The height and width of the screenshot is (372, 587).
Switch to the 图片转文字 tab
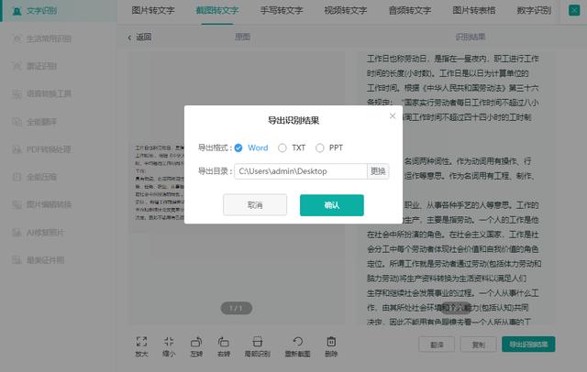[x=153, y=10]
